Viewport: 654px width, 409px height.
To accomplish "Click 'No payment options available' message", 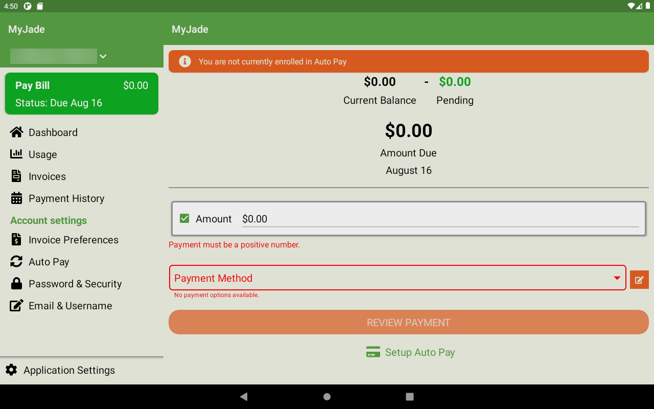I will [x=217, y=295].
